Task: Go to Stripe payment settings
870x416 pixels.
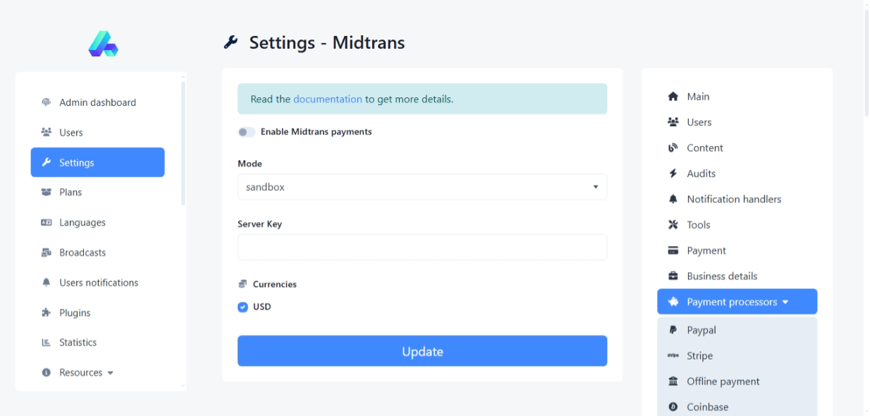Action: point(699,356)
